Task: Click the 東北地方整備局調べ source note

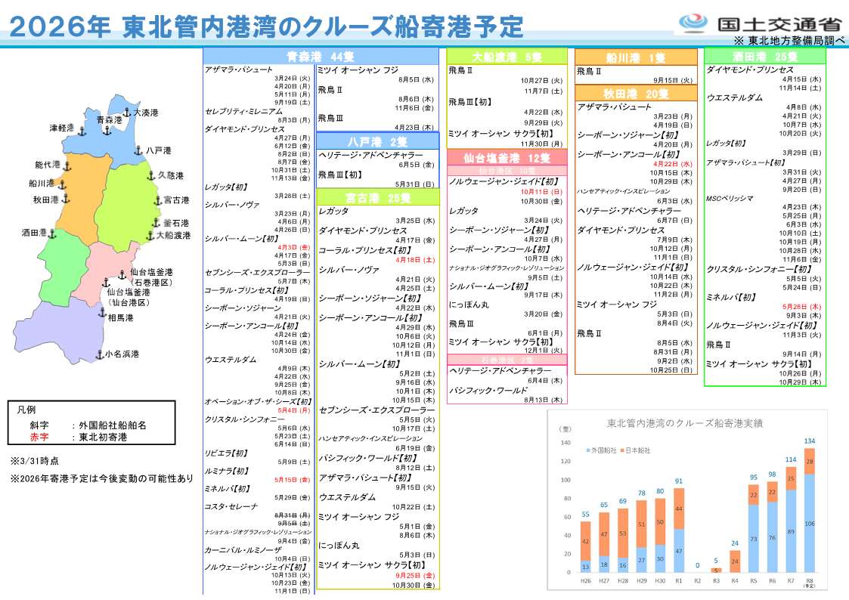Action: [x=789, y=40]
